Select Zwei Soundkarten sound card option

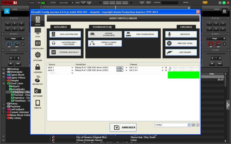pos(141,34)
